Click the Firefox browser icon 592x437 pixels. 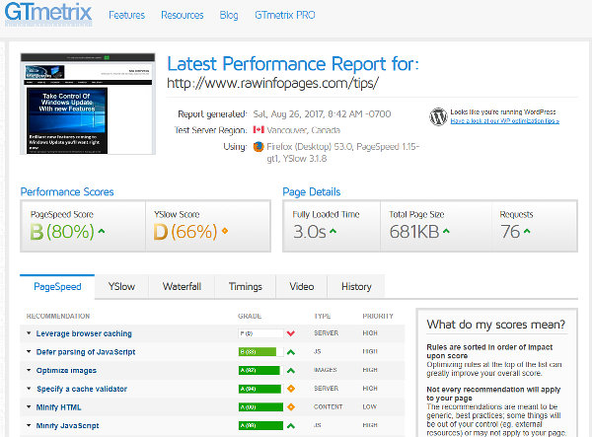[259, 146]
